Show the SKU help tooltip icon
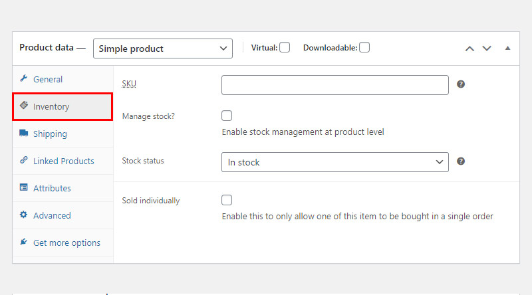 point(460,84)
